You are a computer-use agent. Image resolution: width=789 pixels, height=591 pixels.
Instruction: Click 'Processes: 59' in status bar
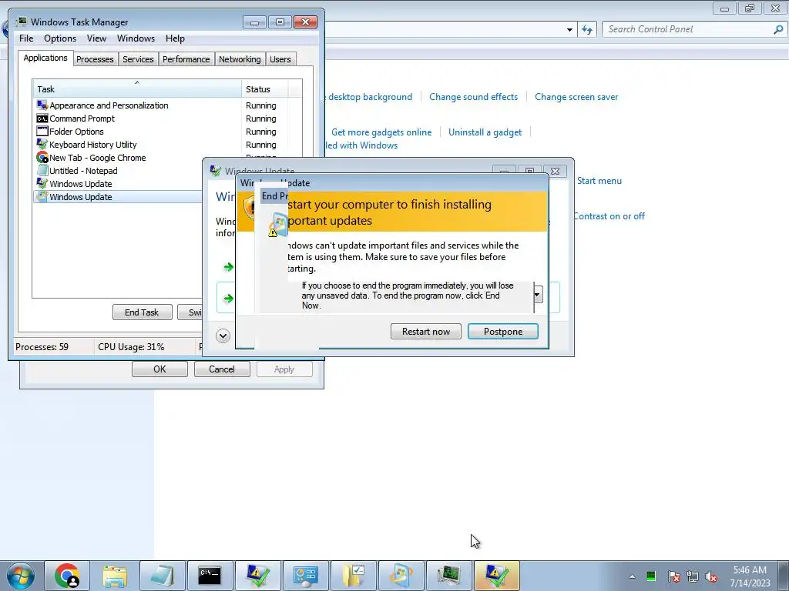(x=42, y=347)
